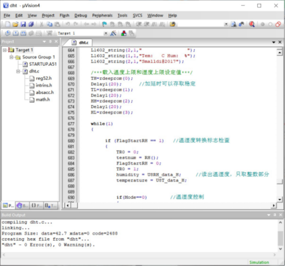The width and height of the screenshot is (285, 266).
Task: Click the Save All icon
Action: (x=31, y=24)
